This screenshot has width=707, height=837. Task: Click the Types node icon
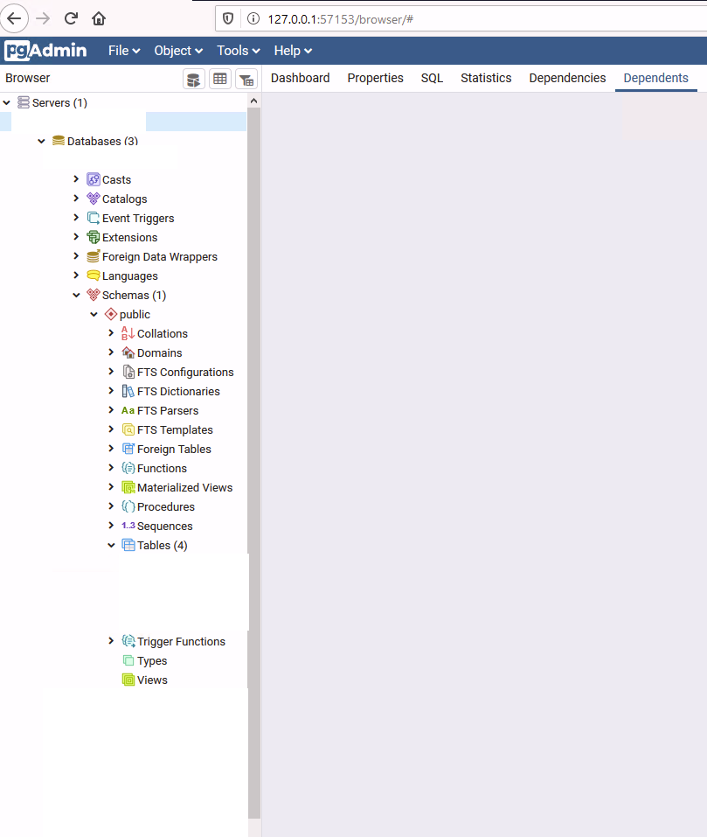click(128, 660)
